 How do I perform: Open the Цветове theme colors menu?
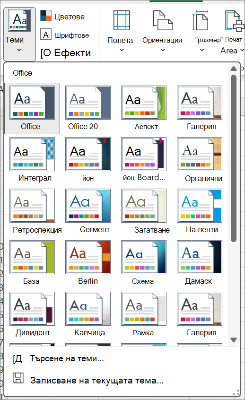pos(62,17)
